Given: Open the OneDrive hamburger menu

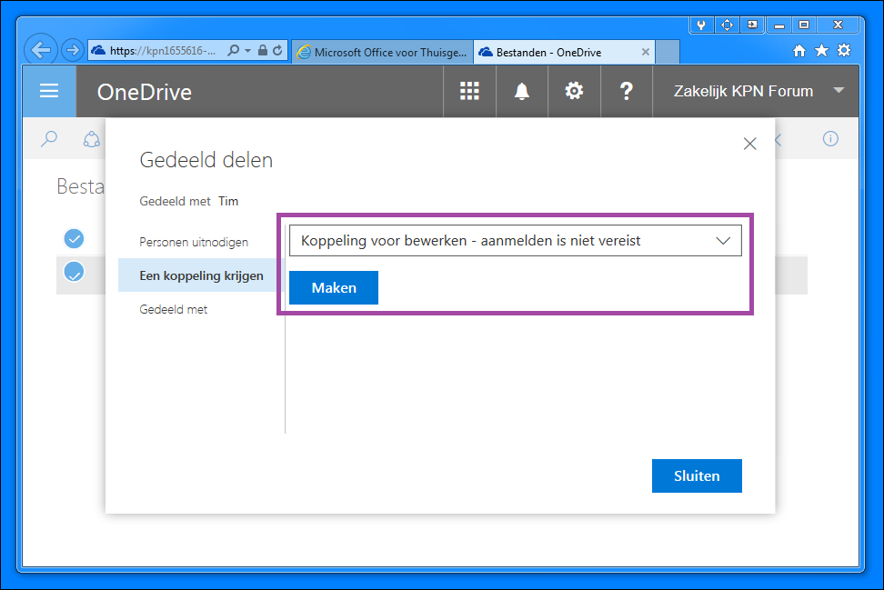Looking at the screenshot, I should click(x=49, y=91).
